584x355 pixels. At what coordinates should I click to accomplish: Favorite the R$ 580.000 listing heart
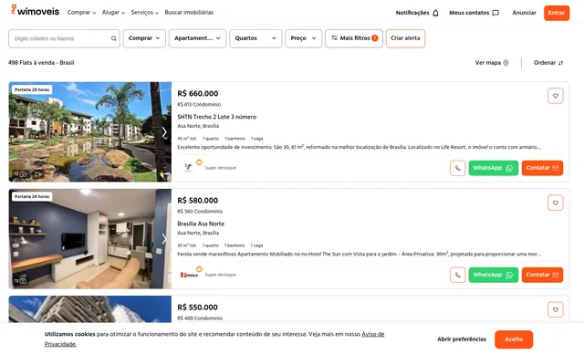coord(556,203)
